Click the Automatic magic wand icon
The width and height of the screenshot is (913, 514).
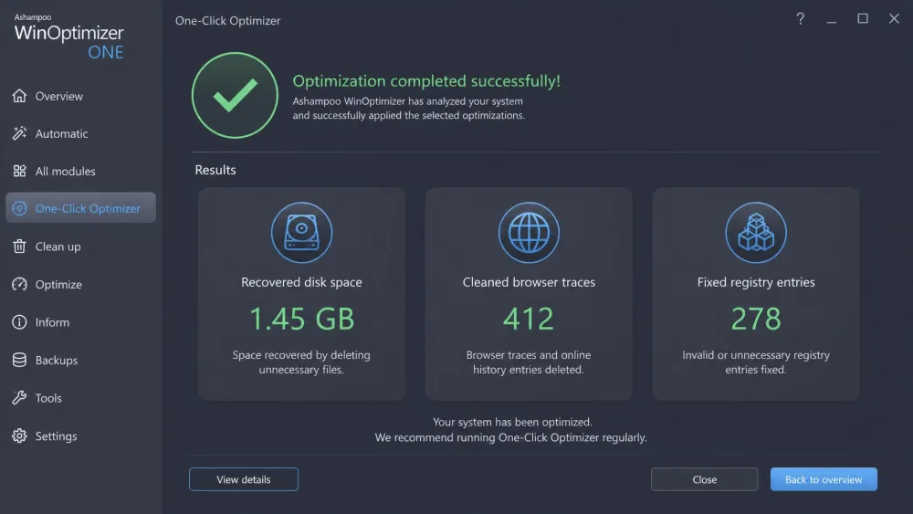pyautogui.click(x=19, y=133)
